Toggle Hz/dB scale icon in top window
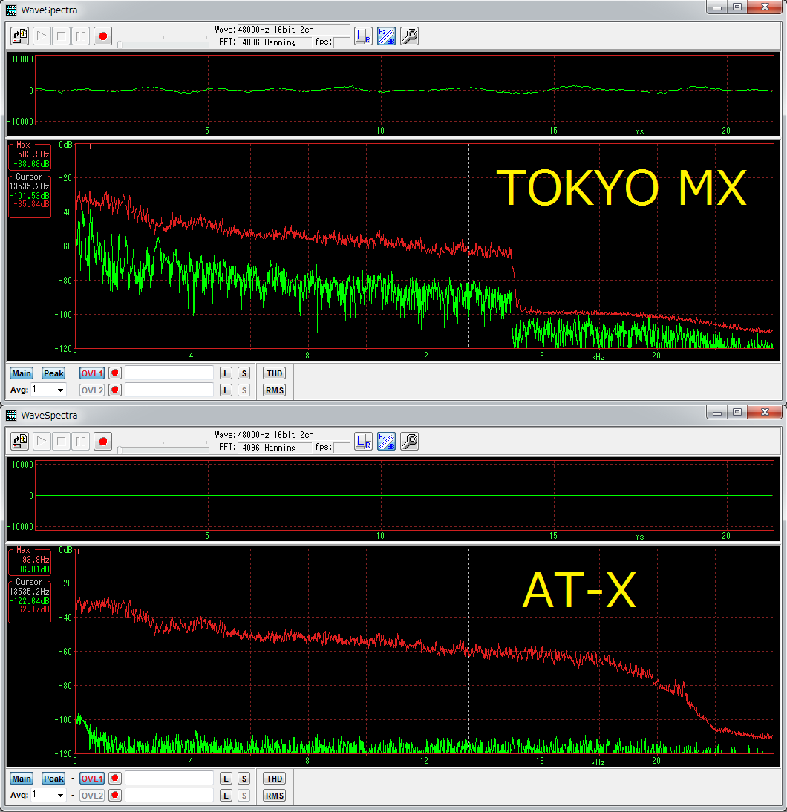This screenshot has height=812, width=787. [387, 36]
